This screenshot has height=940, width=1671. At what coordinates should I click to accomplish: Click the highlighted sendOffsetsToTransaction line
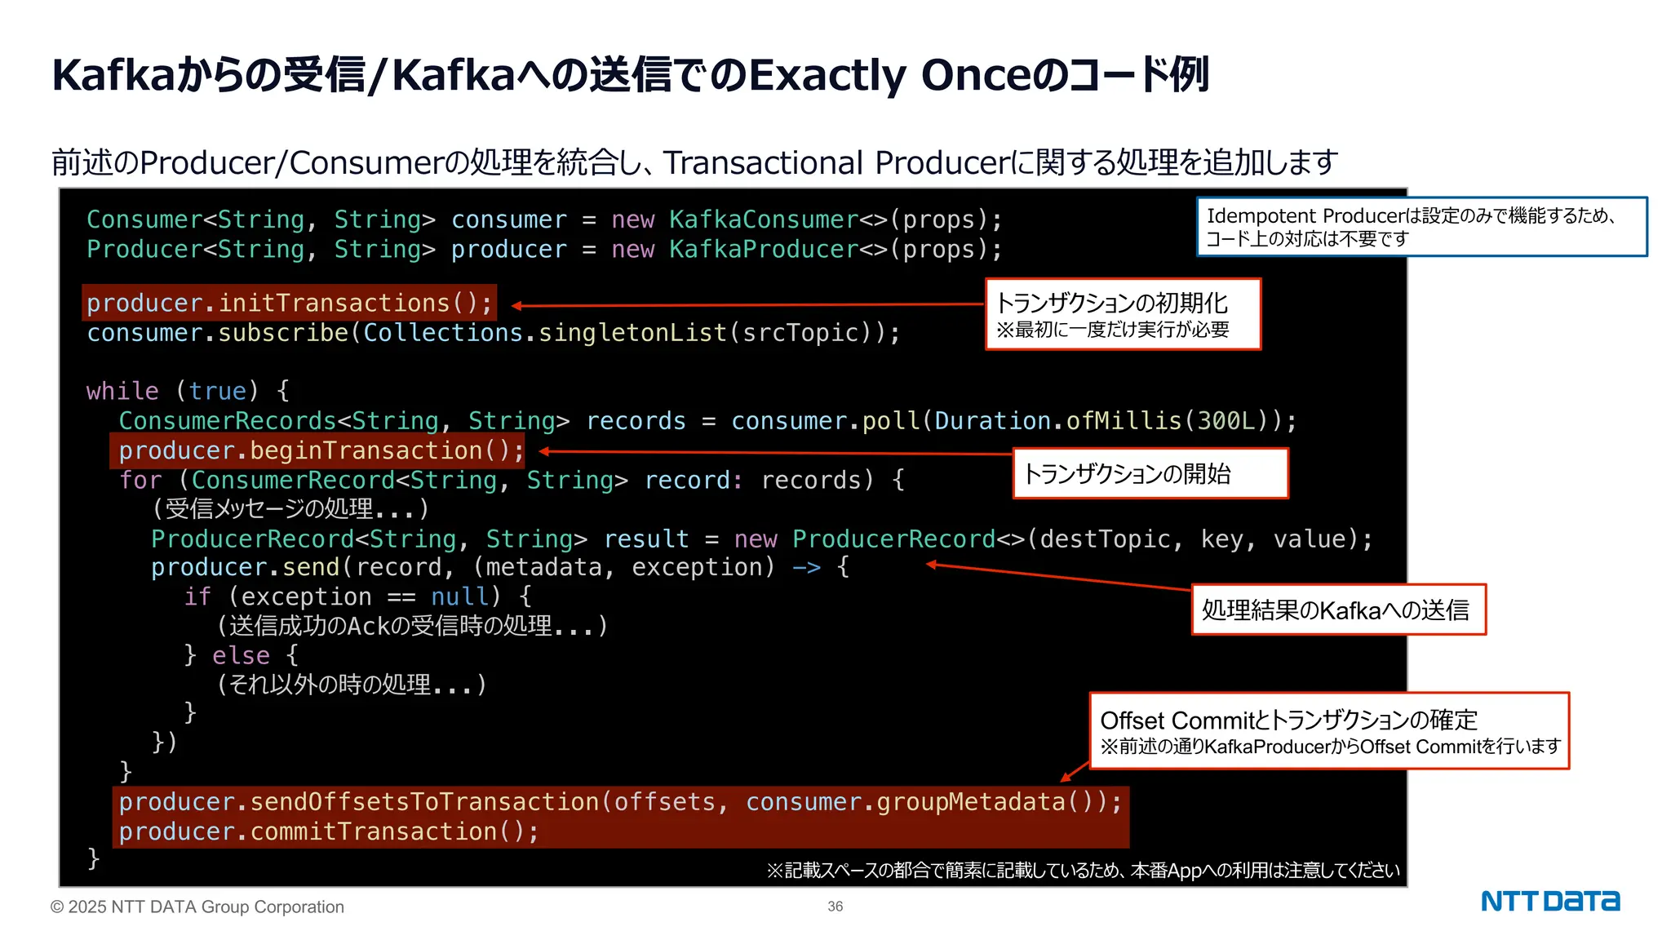click(x=620, y=802)
